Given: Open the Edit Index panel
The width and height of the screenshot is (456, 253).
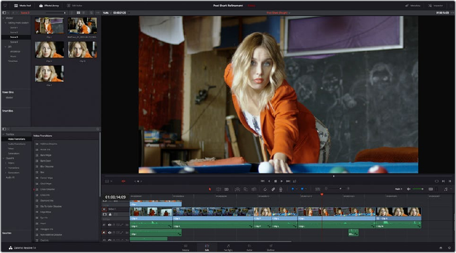Looking at the screenshot, I should 74,6.
